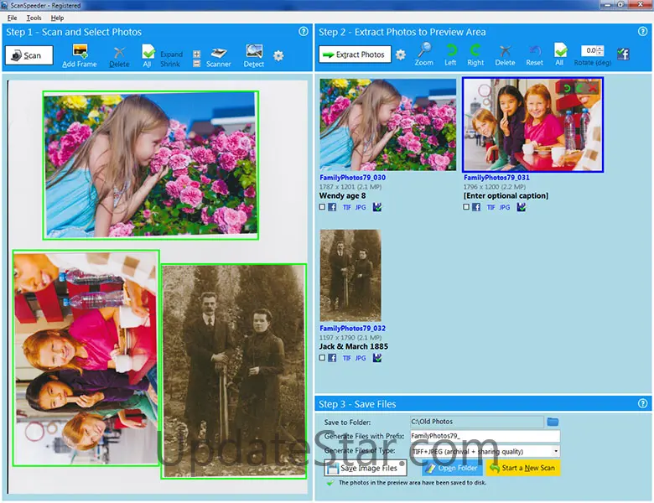654x503 pixels.
Task: Click Reset in Step 2 toolbar
Action: pos(534,52)
